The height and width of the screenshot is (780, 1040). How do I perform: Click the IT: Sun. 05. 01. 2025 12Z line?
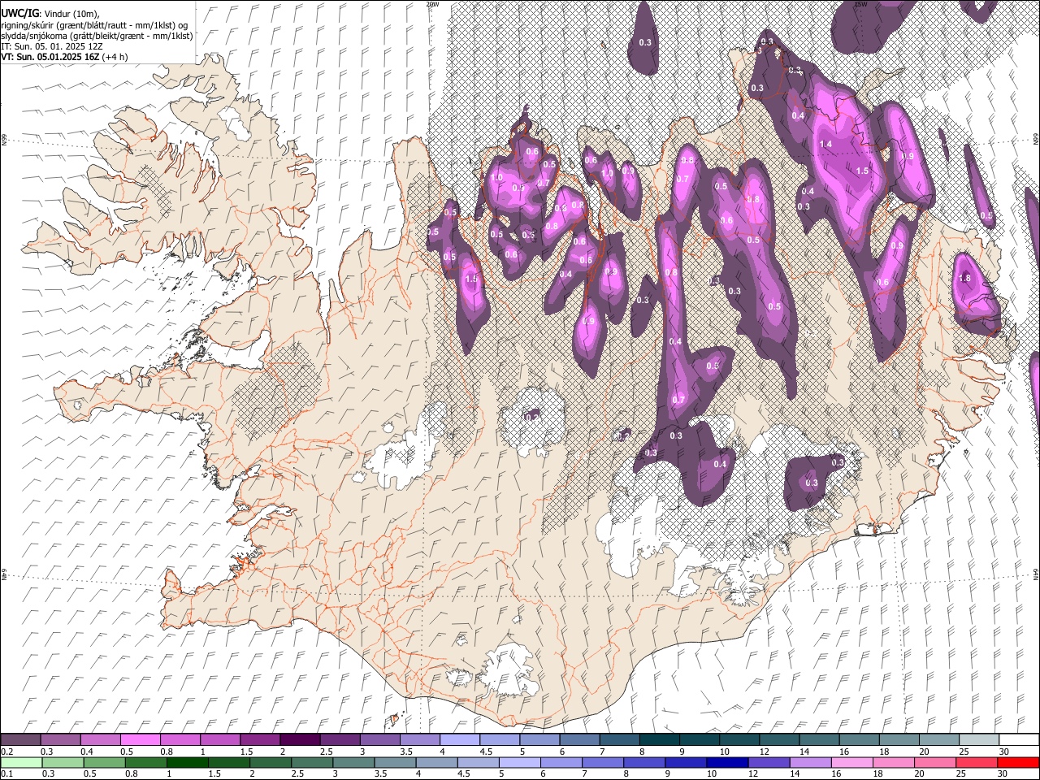[50, 46]
